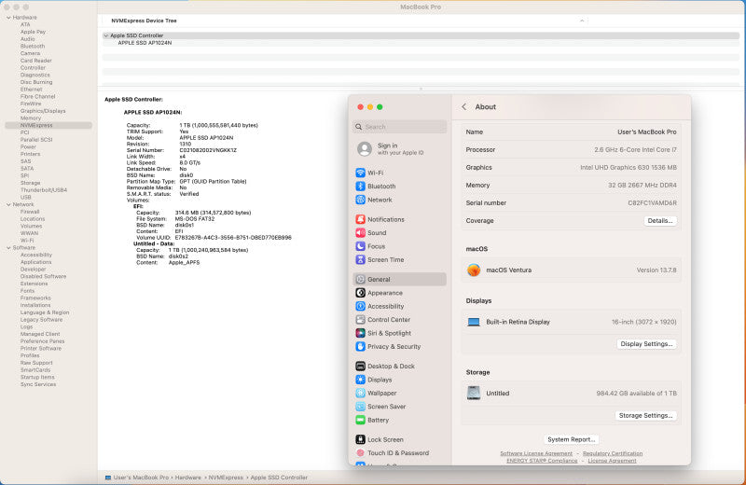The width and height of the screenshot is (746, 485).
Task: Open Lock Screen icon in sidebar
Action: pyautogui.click(x=360, y=439)
